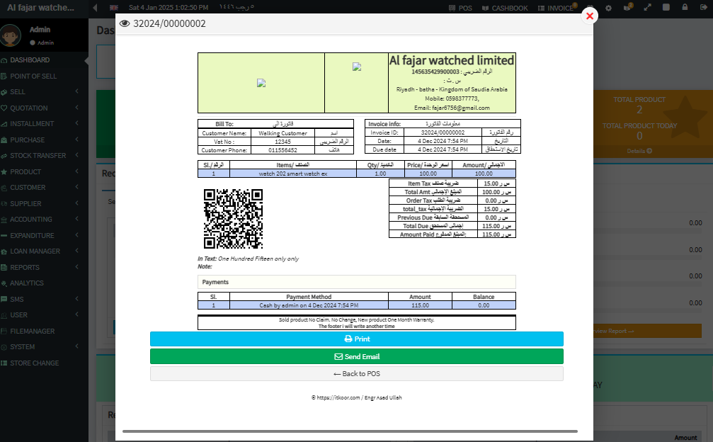Select company email fajar6756@gmail.com
Image resolution: width=713 pixels, height=442 pixels.
(461, 108)
